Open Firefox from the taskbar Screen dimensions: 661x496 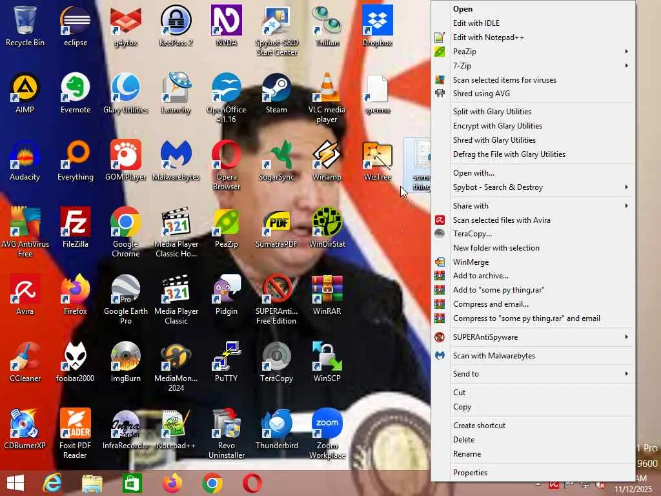(172, 483)
